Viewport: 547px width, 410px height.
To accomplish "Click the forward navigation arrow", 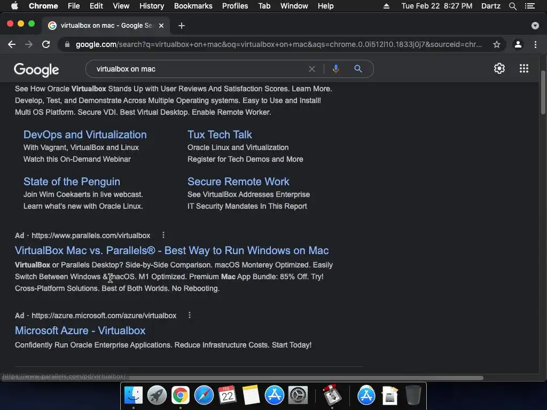I will (x=29, y=44).
